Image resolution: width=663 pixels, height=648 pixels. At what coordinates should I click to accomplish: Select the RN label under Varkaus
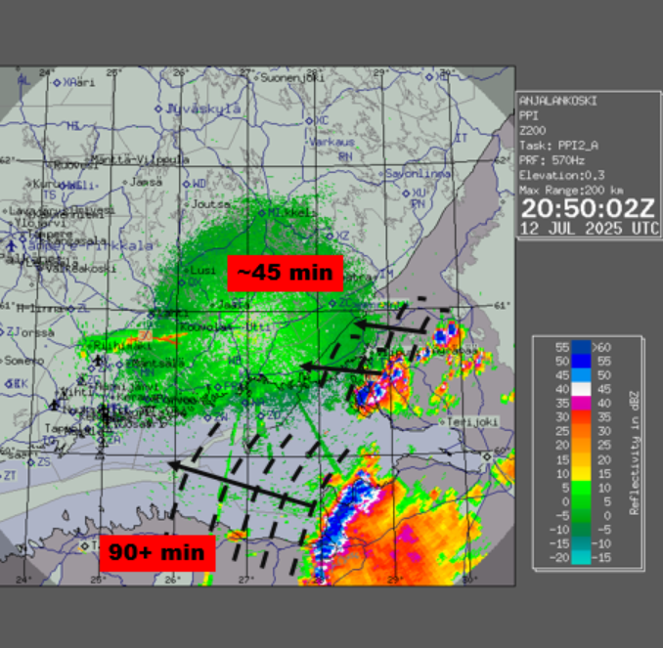tap(345, 156)
